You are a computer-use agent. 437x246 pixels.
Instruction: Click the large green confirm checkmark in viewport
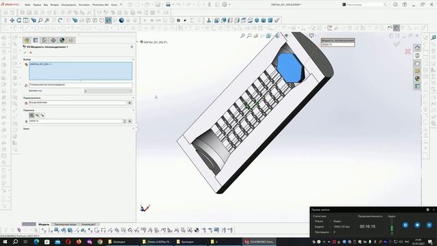[x=397, y=44]
